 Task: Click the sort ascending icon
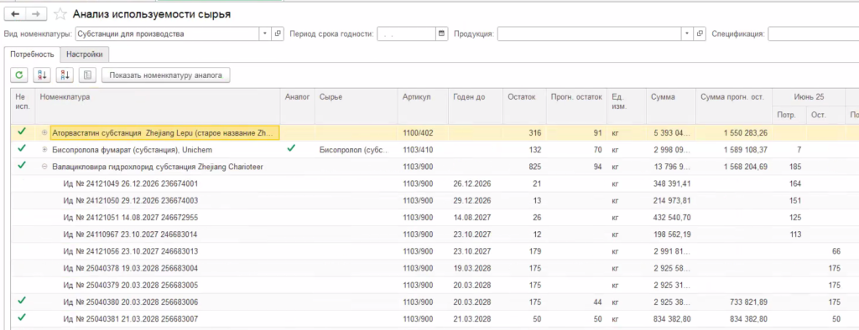(42, 75)
